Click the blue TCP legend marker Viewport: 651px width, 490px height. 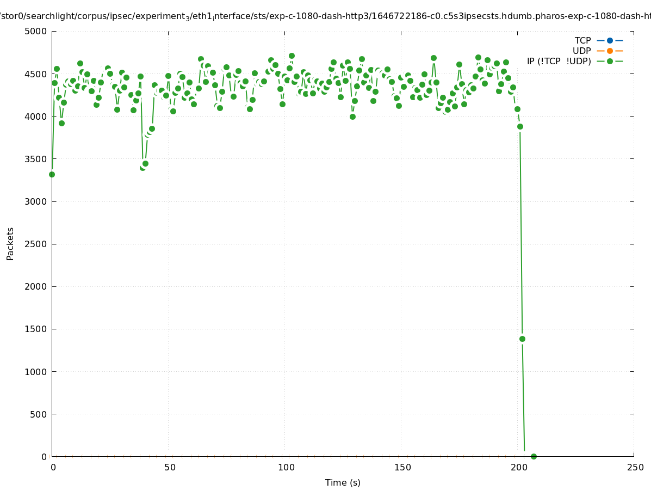[610, 40]
